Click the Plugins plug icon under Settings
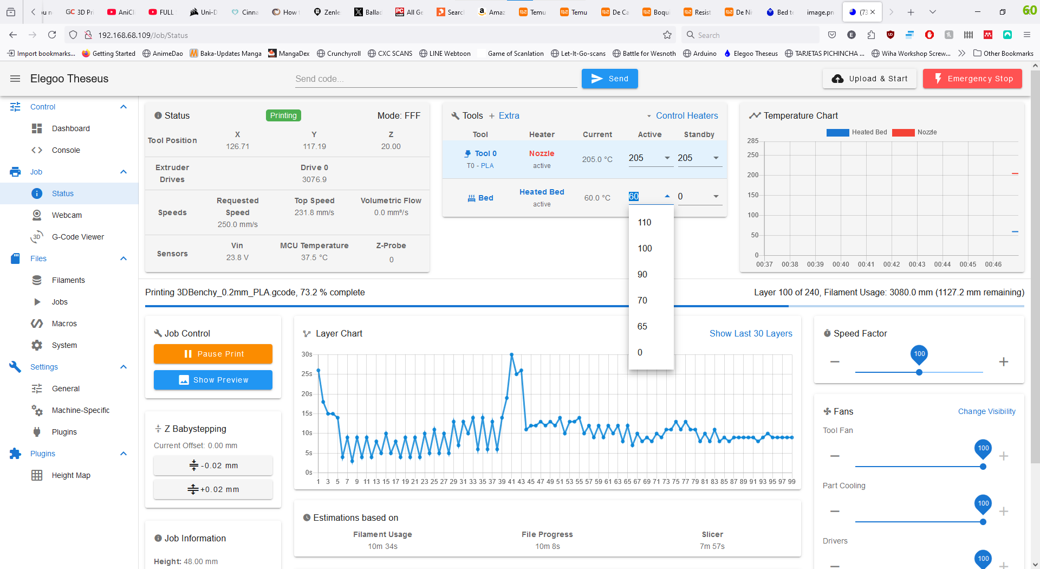The width and height of the screenshot is (1040, 569). (x=37, y=432)
